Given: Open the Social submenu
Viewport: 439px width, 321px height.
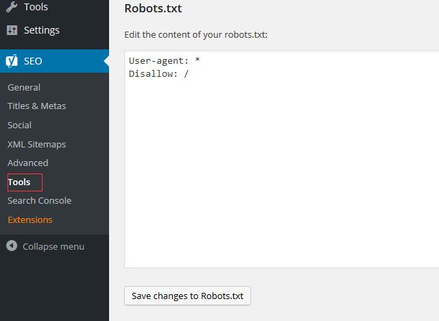Looking at the screenshot, I should (19, 125).
